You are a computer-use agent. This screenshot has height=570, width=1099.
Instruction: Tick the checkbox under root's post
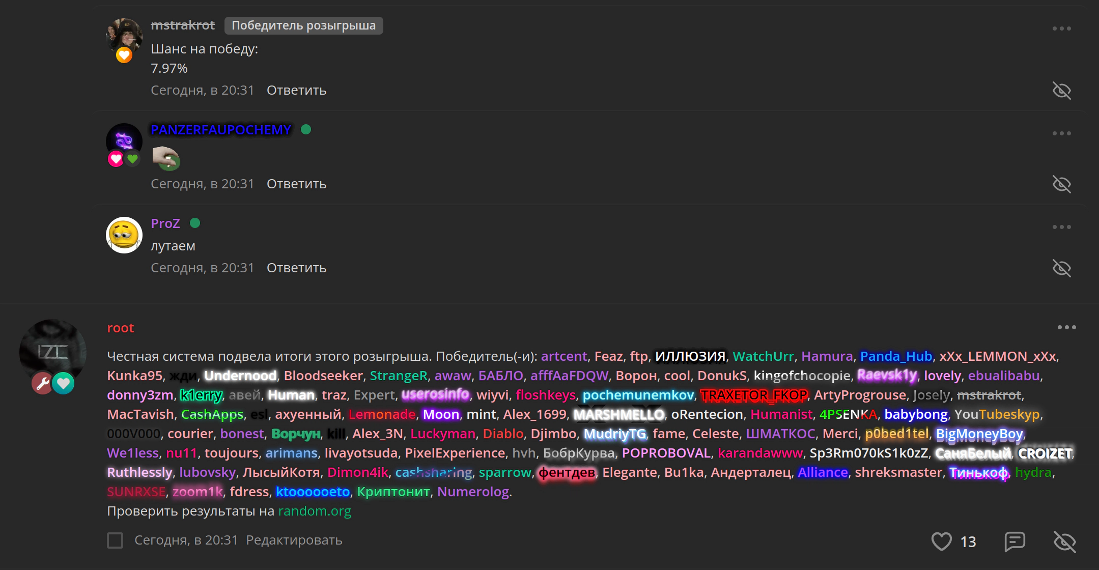pyautogui.click(x=115, y=540)
